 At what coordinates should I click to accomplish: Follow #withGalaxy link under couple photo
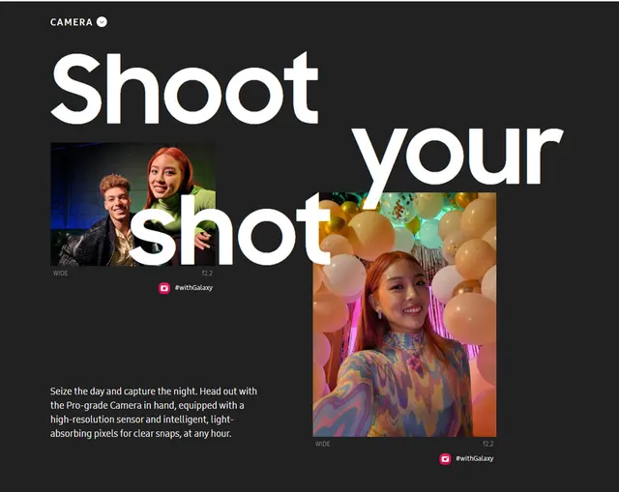pos(193,288)
